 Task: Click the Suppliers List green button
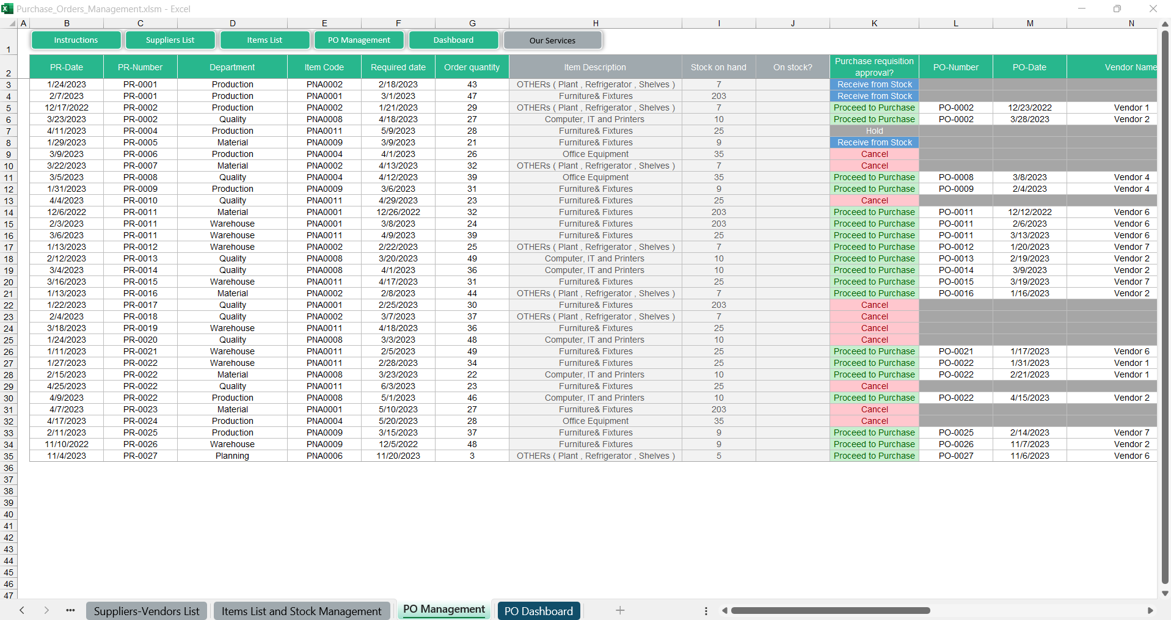pos(170,40)
